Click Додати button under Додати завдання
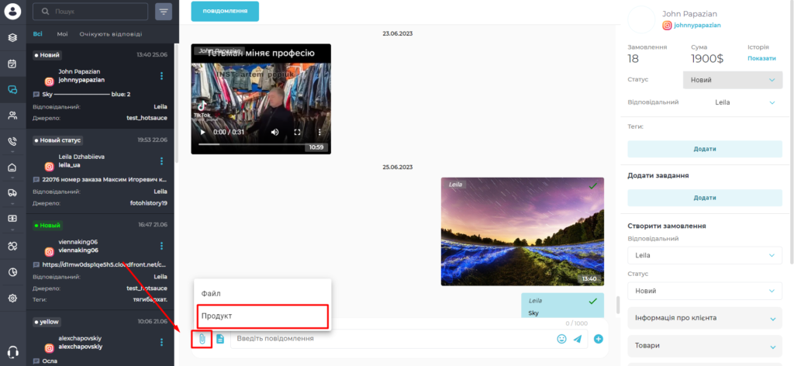Viewport: 794px width, 366px height. pyautogui.click(x=705, y=198)
